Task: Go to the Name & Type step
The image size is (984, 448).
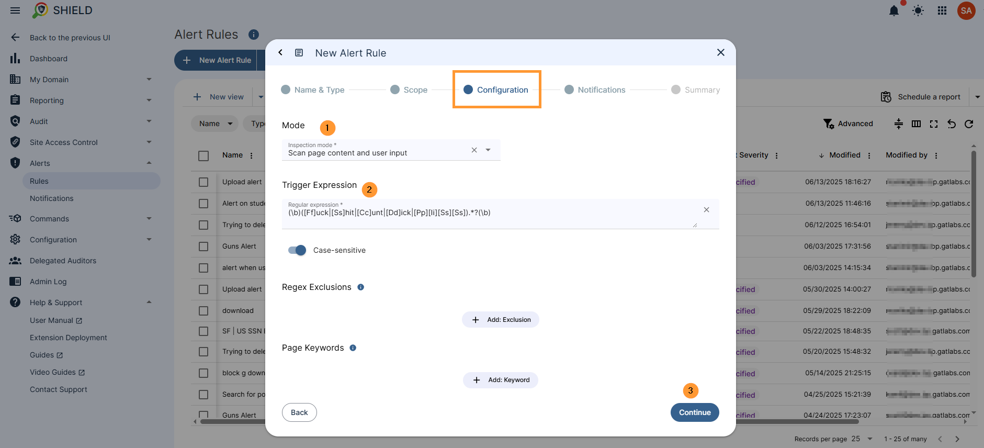Action: click(x=313, y=90)
